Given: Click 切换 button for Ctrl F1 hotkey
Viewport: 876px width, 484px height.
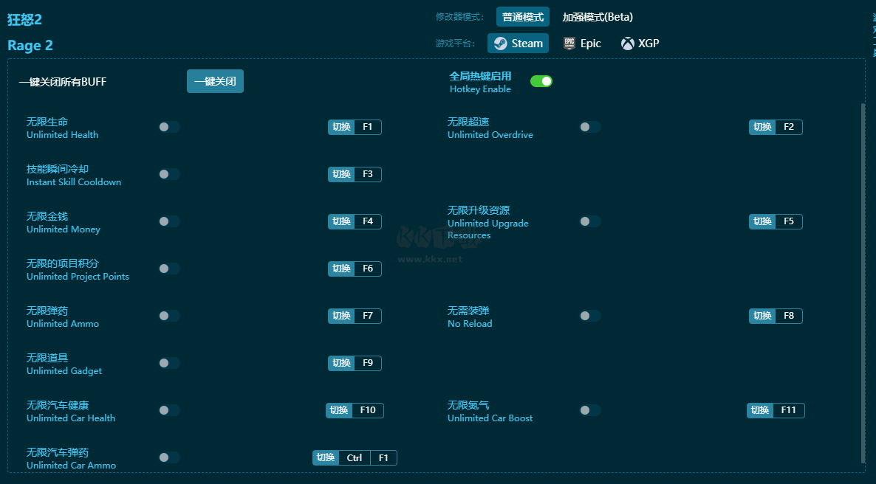Looking at the screenshot, I should pos(326,457).
